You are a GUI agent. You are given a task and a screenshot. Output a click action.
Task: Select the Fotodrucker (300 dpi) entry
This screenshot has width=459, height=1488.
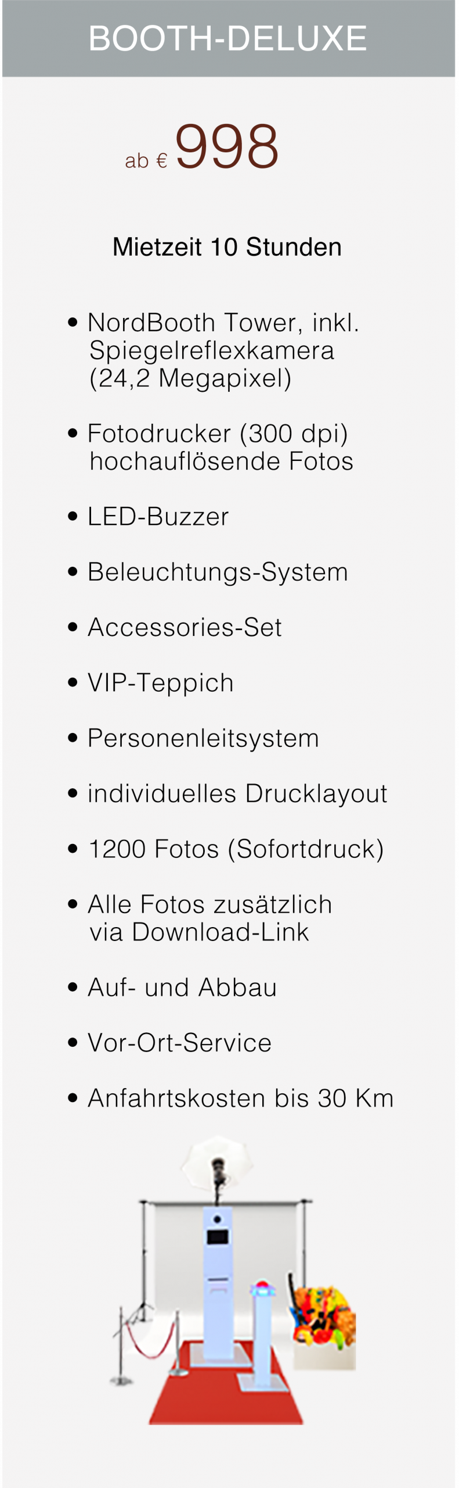pos(221,447)
